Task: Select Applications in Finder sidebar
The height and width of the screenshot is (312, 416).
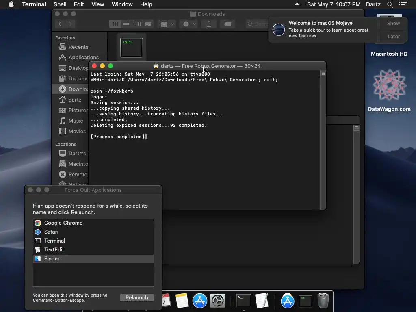Action: tap(78, 58)
